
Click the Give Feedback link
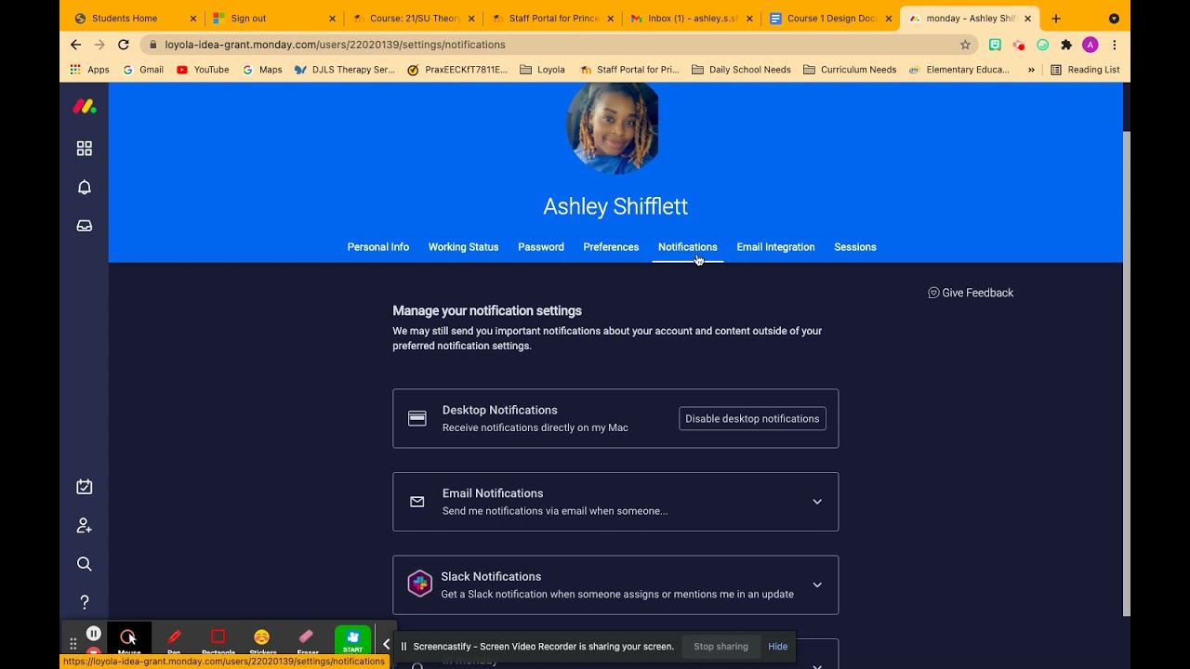coord(971,293)
